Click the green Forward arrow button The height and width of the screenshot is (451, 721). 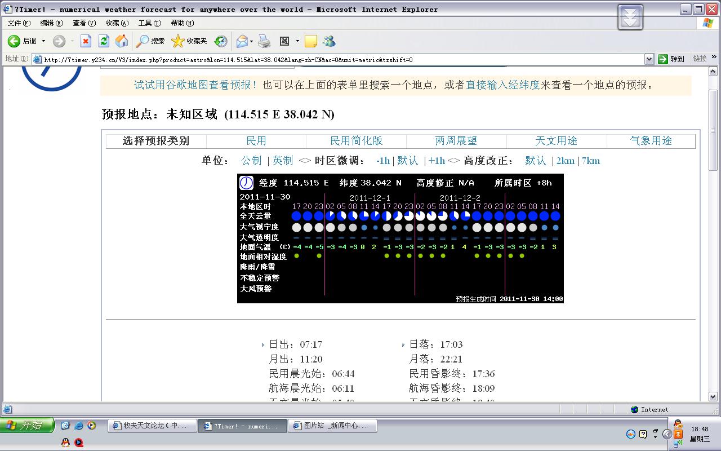click(59, 41)
